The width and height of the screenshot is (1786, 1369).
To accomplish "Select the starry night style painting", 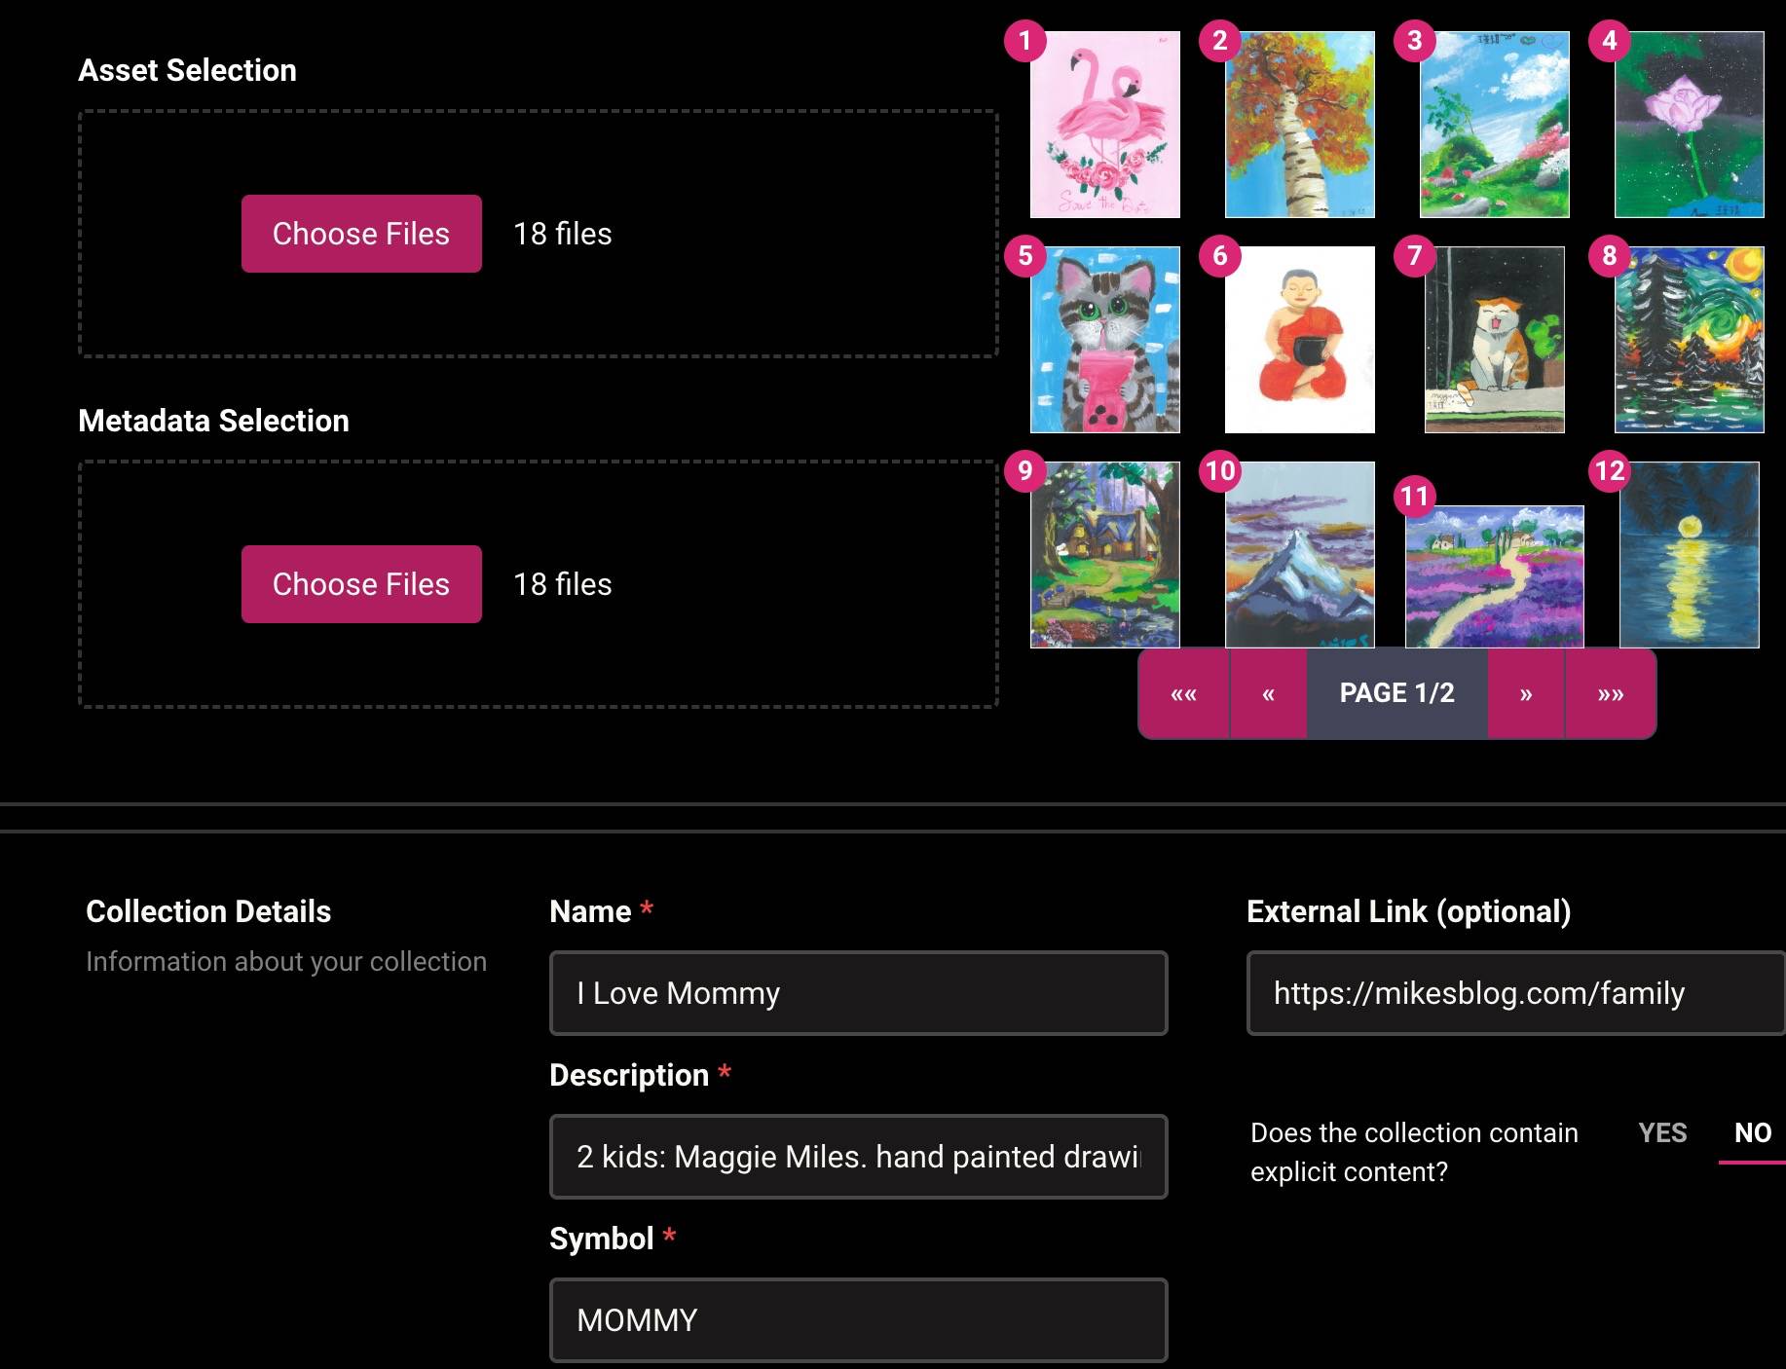I will pos(1689,340).
